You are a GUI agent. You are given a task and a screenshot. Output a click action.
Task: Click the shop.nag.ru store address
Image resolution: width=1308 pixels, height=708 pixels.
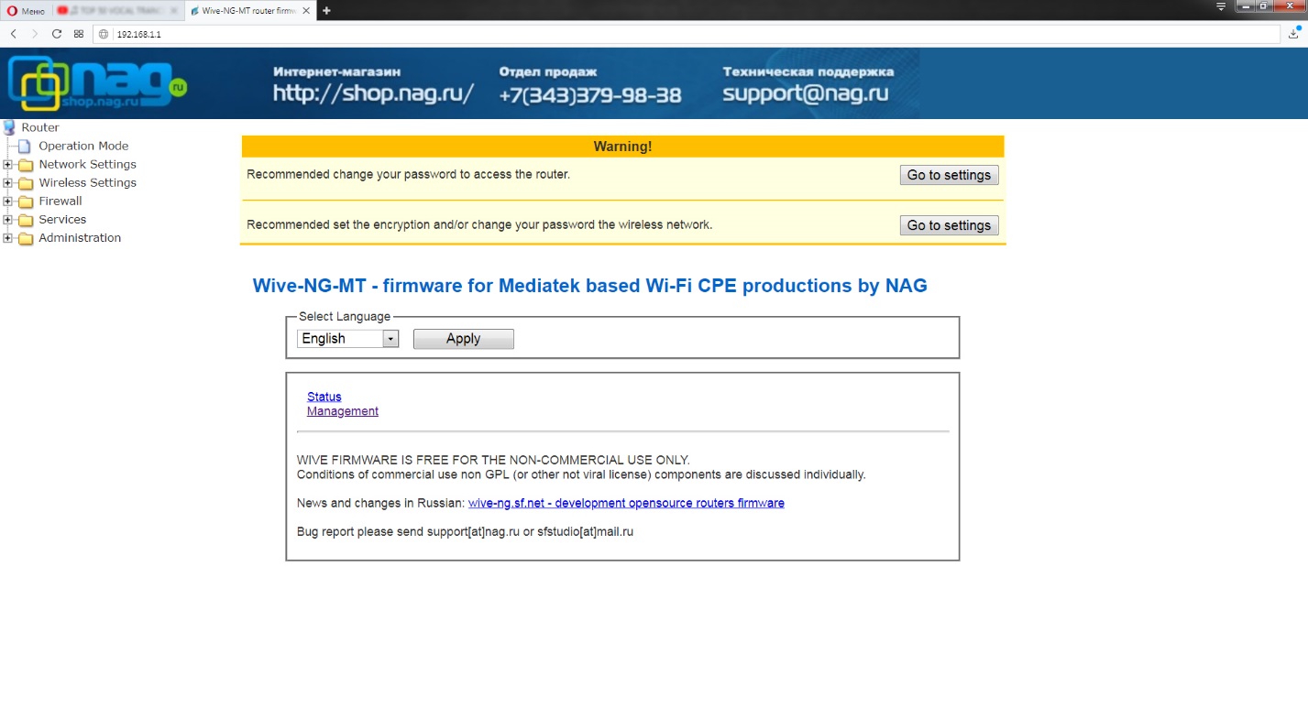point(373,93)
